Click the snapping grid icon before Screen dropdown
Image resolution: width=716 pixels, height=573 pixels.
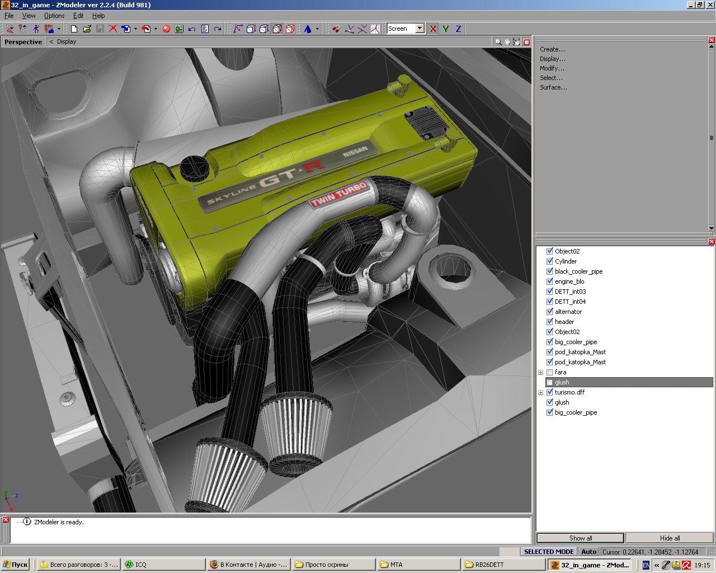[x=375, y=29]
